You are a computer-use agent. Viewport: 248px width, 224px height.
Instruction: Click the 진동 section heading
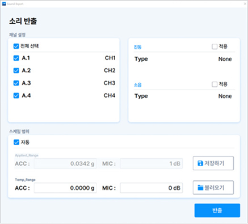(138, 47)
